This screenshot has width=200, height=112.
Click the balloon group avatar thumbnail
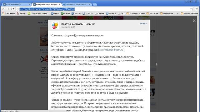point(55,26)
